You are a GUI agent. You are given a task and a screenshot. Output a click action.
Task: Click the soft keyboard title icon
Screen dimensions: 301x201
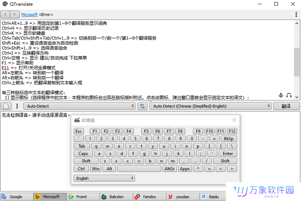(x=77, y=120)
